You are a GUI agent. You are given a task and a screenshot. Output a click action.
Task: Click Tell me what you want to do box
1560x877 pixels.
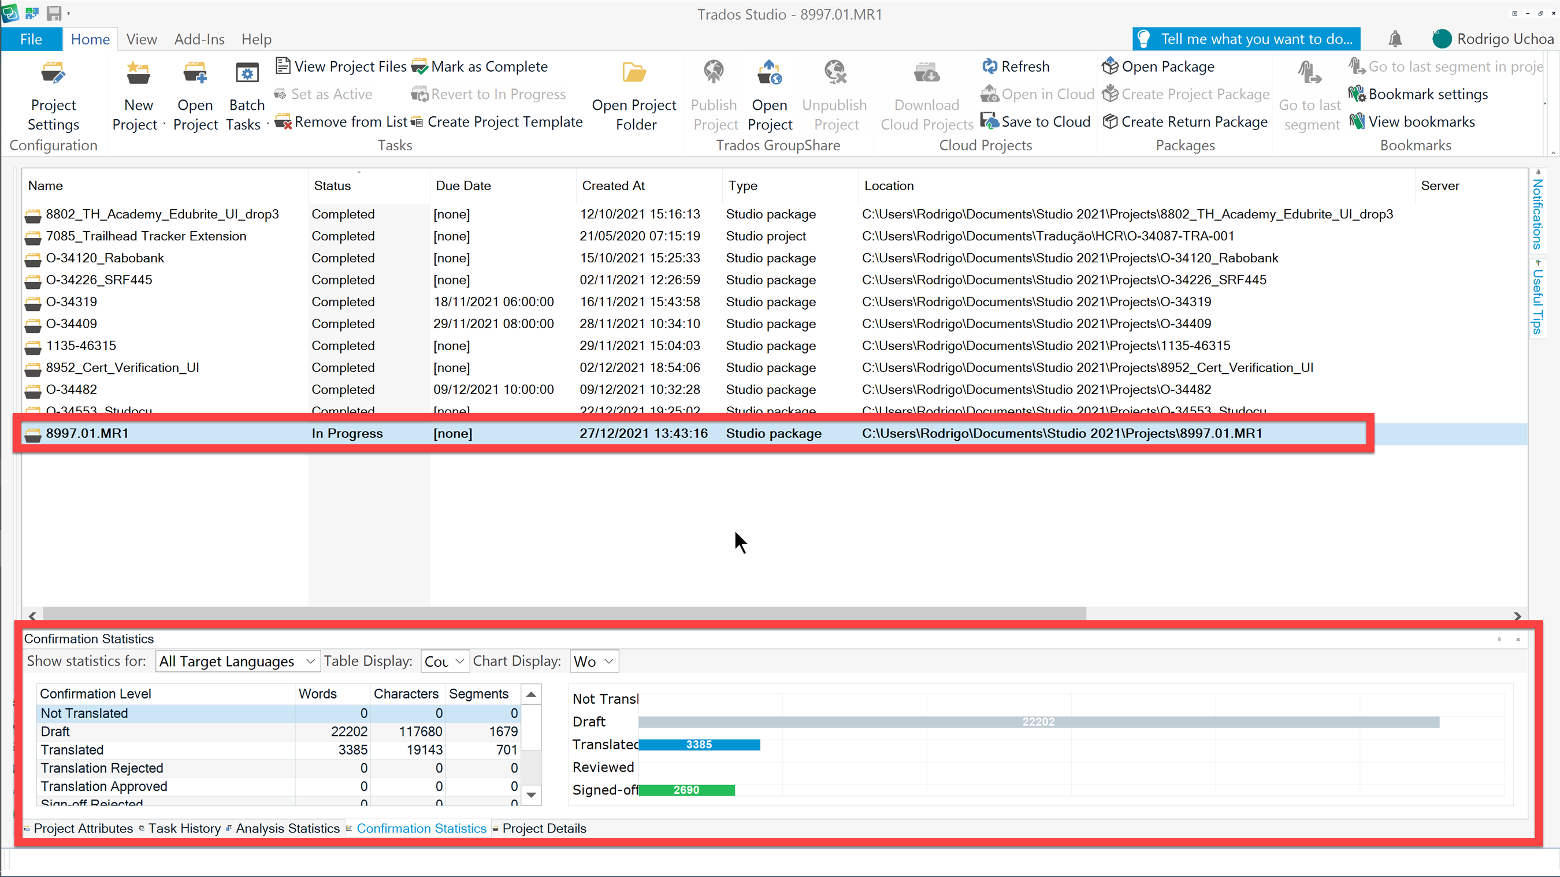(1246, 39)
